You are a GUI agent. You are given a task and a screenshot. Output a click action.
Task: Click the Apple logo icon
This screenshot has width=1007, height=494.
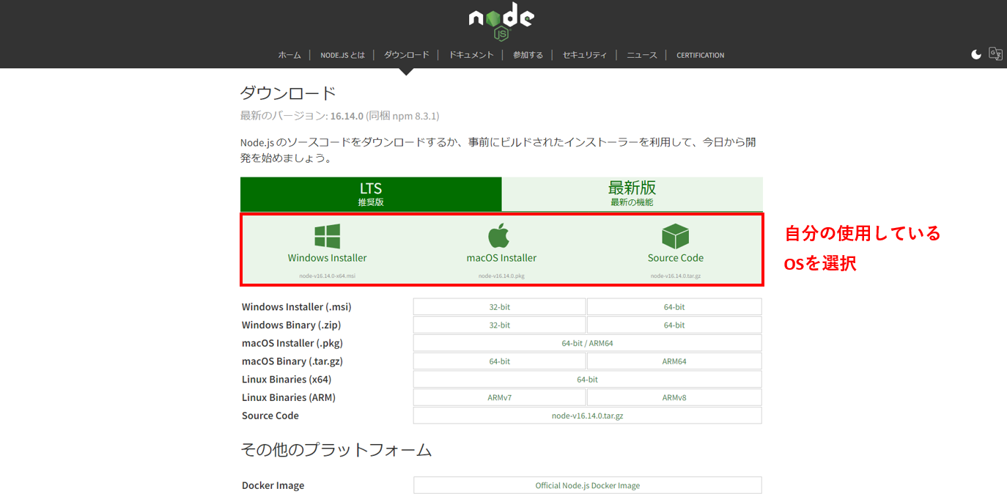[x=498, y=235]
